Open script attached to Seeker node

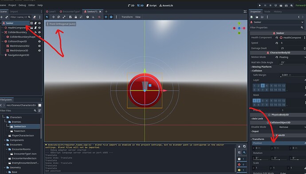coord(35,23)
